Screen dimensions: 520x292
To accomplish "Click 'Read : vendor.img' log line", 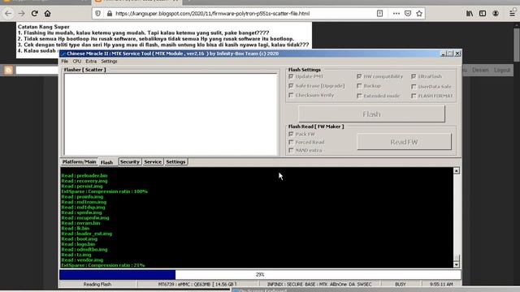I will tap(82, 260).
